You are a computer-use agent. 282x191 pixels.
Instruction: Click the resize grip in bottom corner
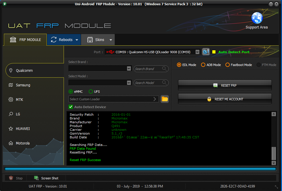click(x=276, y=187)
